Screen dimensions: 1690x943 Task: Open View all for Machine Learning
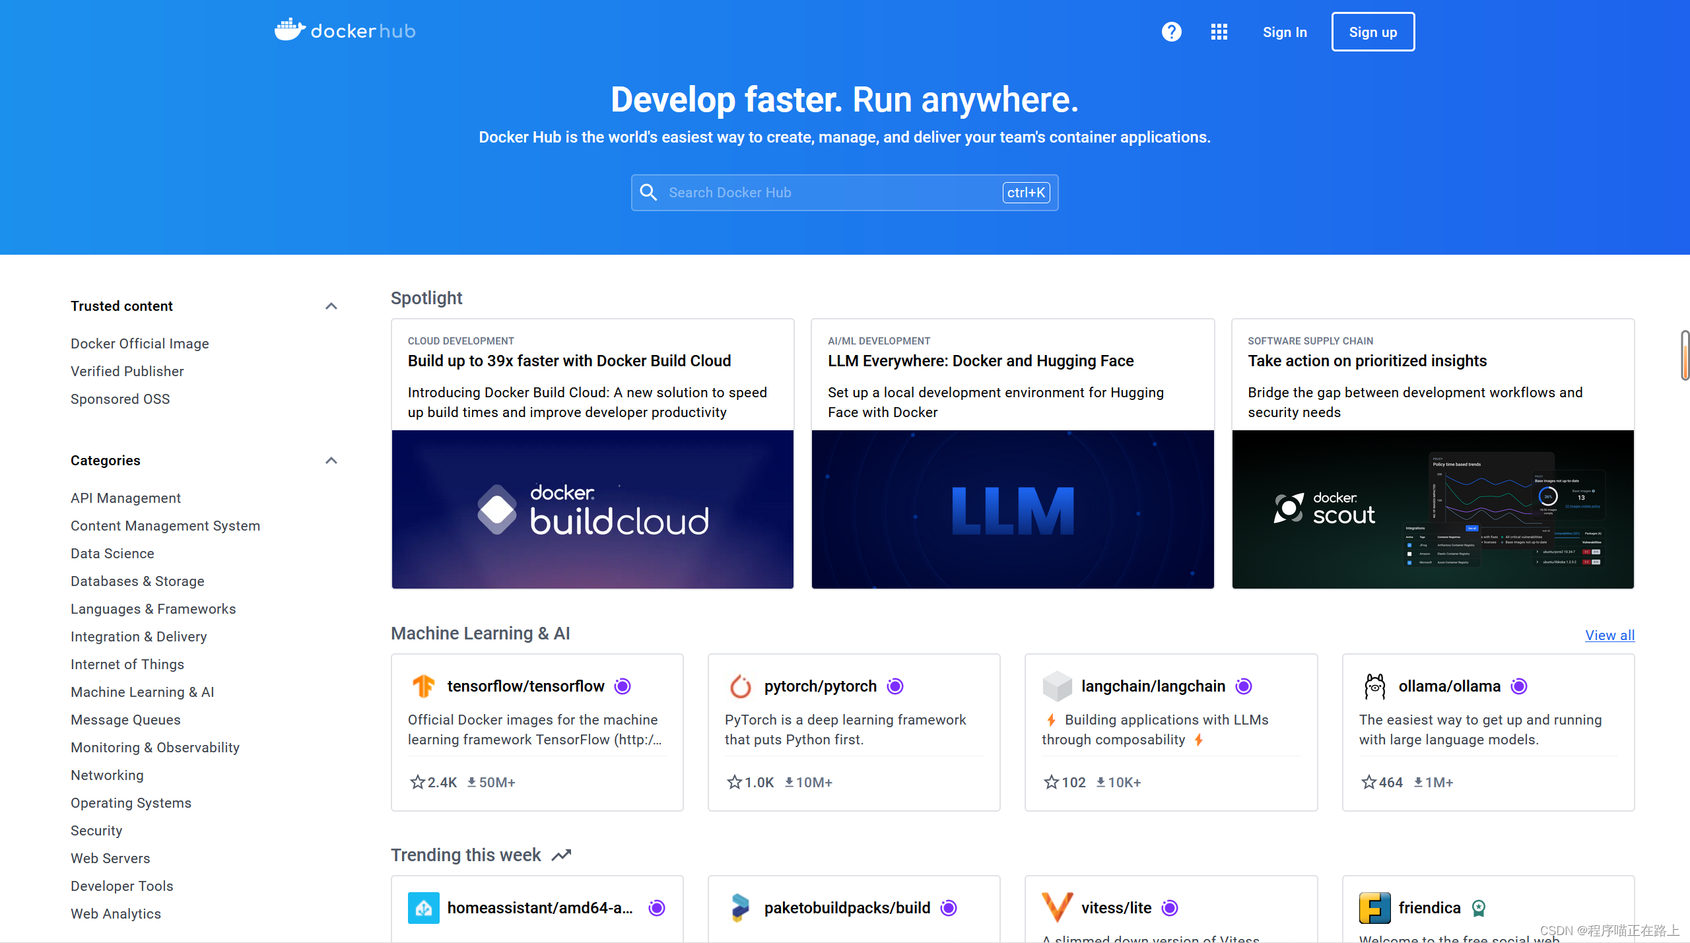pos(1609,635)
